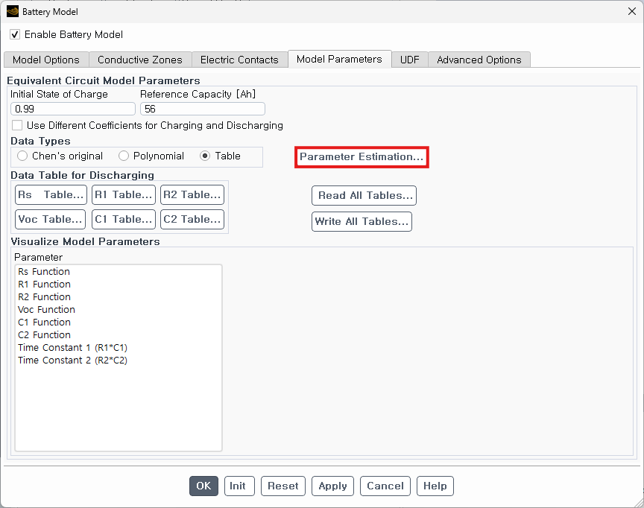Open the Conductive Zones tab
This screenshot has height=508, width=644.
coord(140,60)
